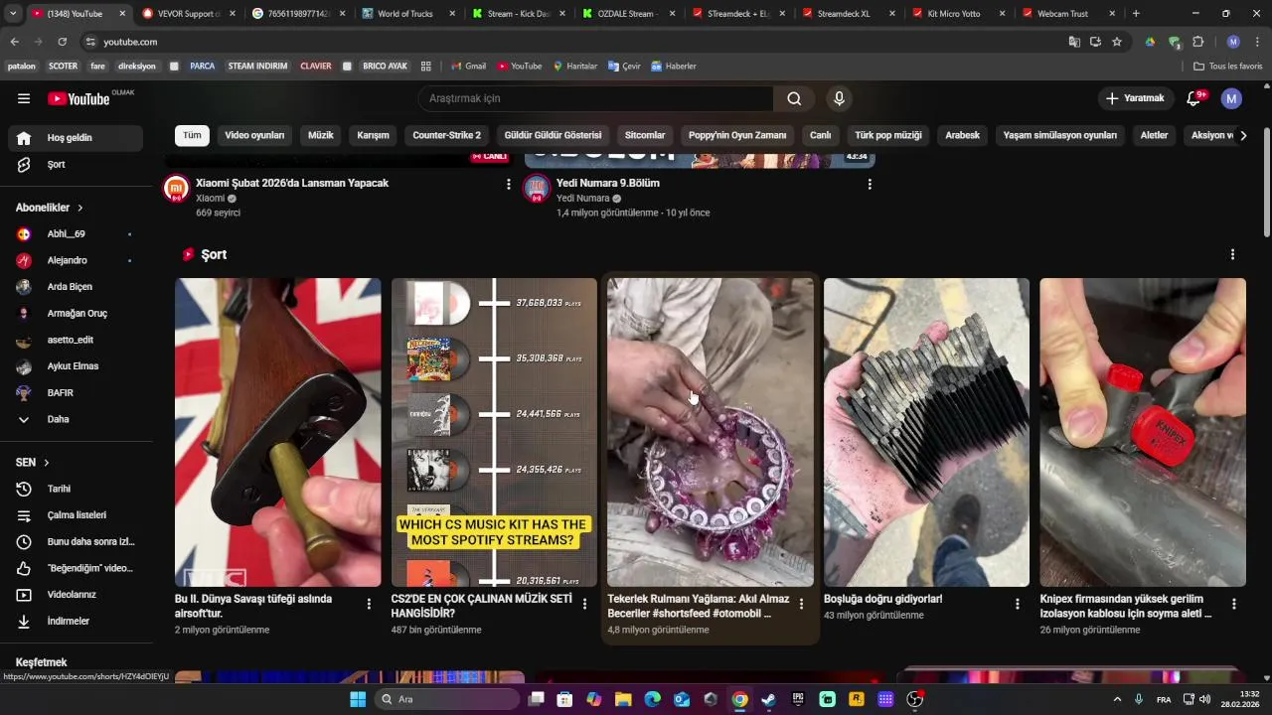Click the Araştırmak için search field

coord(595,98)
